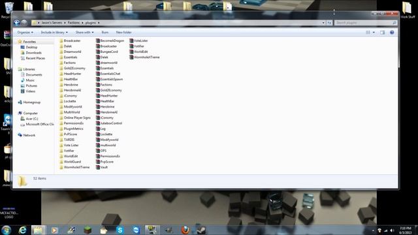This screenshot has width=418, height=235.
Task: Go back with the Explorer back arrow
Action: click(x=17, y=23)
